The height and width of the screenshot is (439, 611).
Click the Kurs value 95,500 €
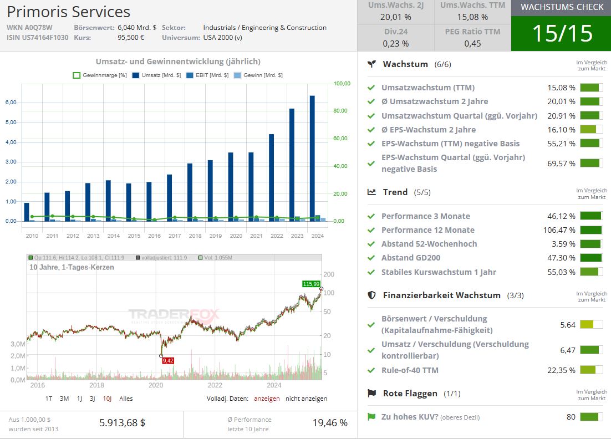pyautogui.click(x=131, y=38)
